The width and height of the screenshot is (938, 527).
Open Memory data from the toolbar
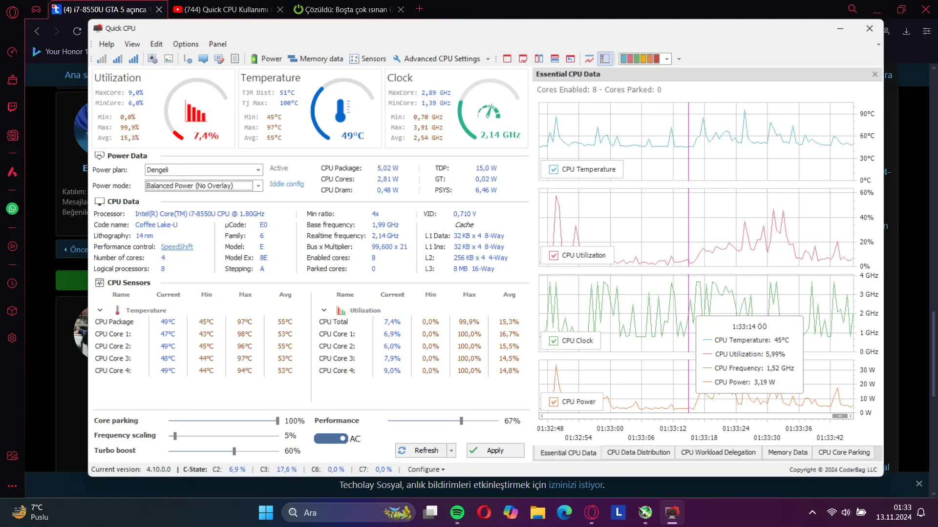(x=316, y=59)
